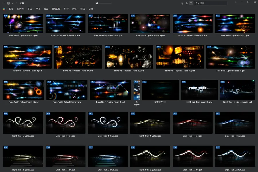This screenshot has height=172, width=258.
Task: Select Rons Sci-Fi Optical Flares 4 thumbnail
Action: pos(150,24)
